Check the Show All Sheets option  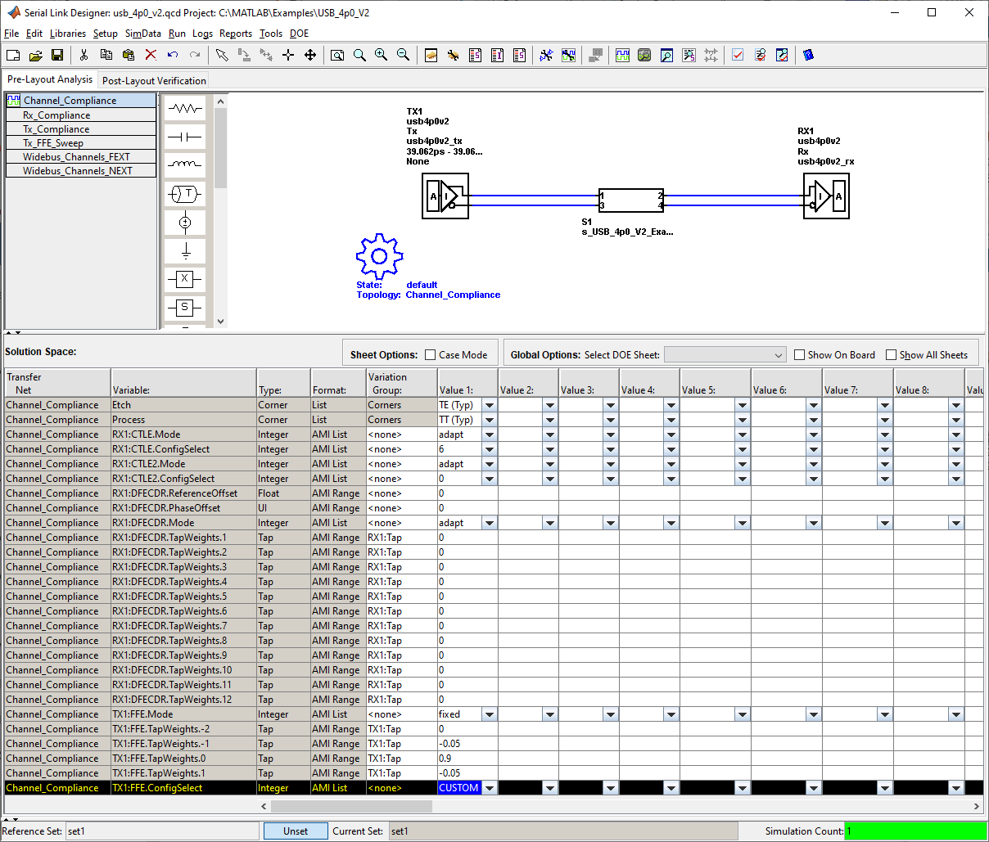[892, 355]
